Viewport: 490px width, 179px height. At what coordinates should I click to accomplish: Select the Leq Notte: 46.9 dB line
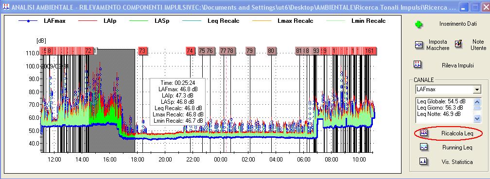[439, 114]
